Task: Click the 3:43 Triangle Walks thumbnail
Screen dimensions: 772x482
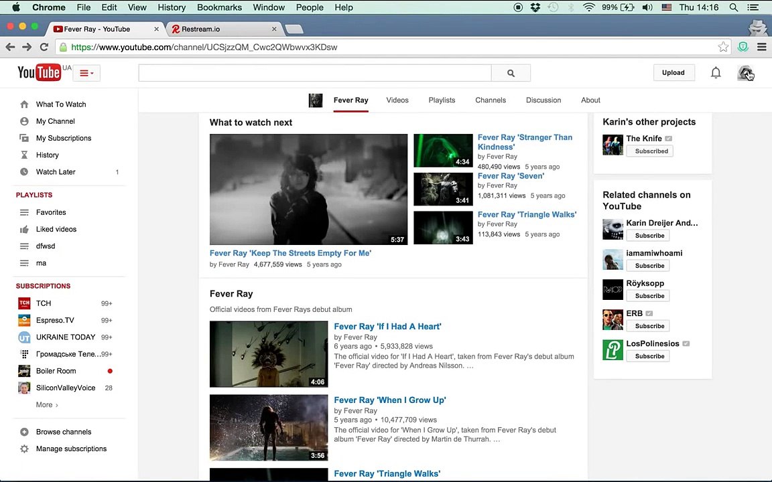Action: coord(443,228)
